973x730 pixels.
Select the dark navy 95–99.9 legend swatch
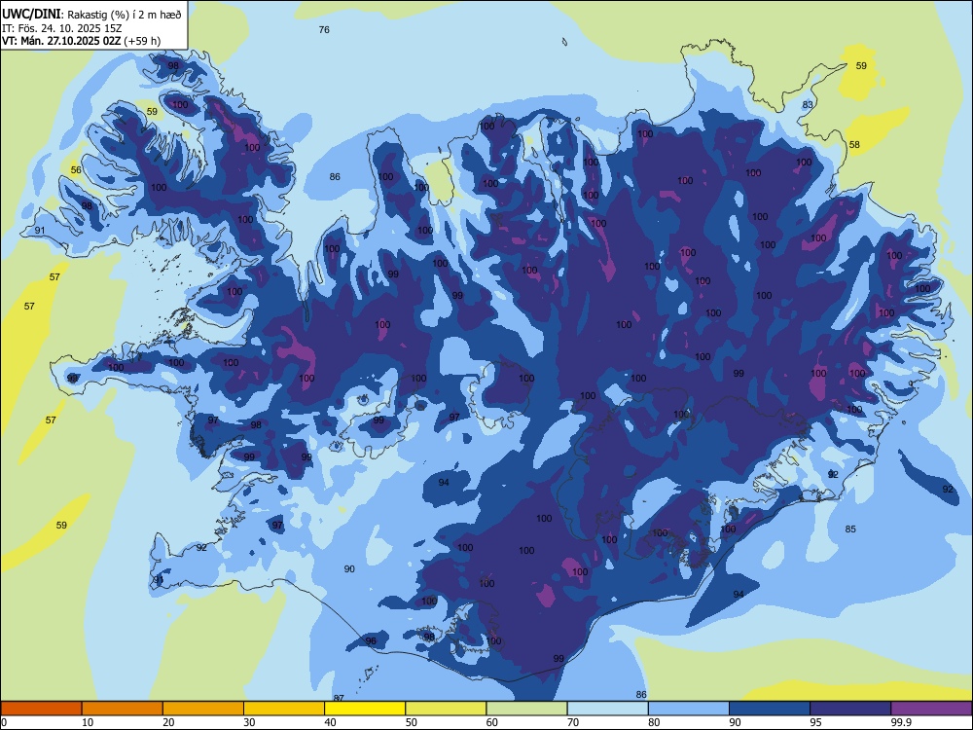(x=850, y=709)
